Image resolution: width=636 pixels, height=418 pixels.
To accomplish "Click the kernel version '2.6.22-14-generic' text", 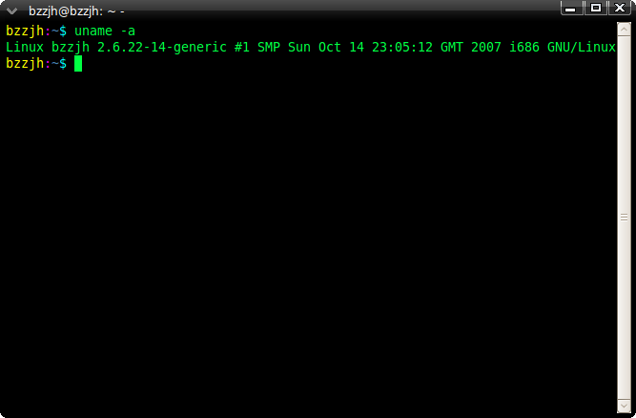I will (162, 48).
